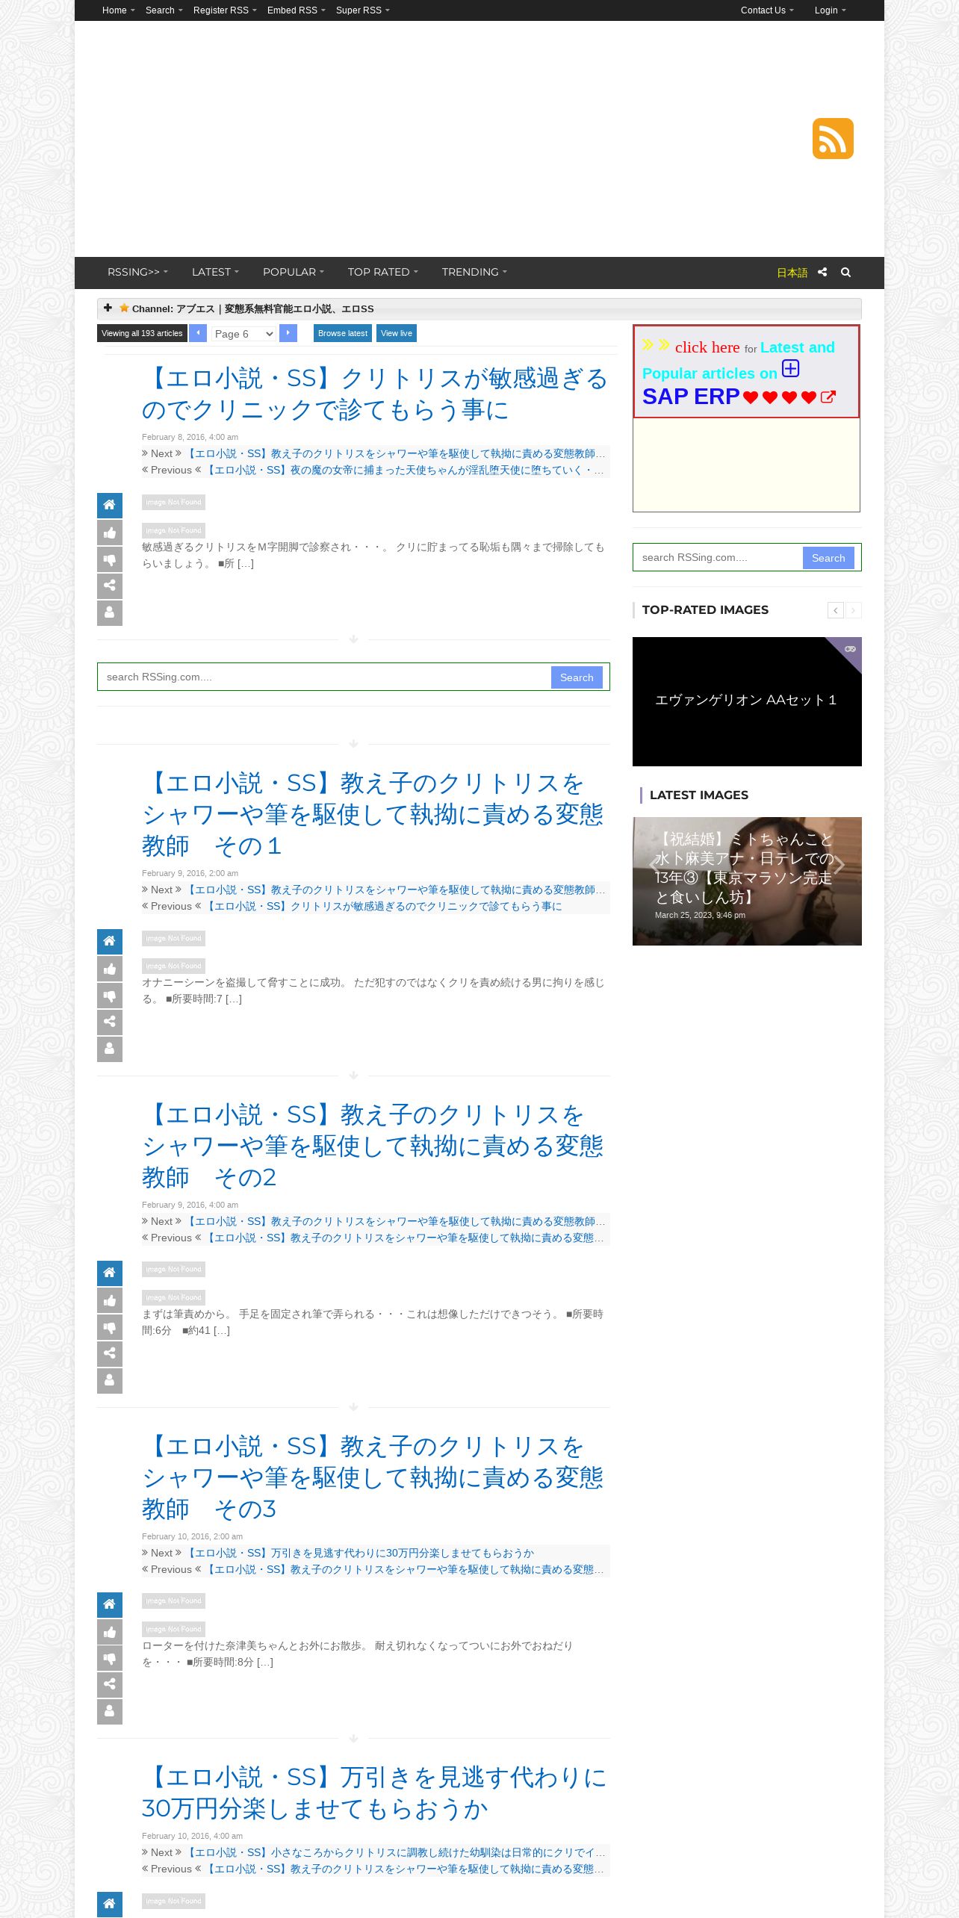The width and height of the screenshot is (959, 1918).
Task: Share the February 10 2:00 am article
Action: click(110, 1685)
